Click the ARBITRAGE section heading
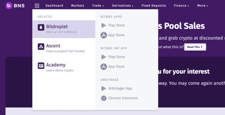This screenshot has height=115, width=225. pos(109,80)
